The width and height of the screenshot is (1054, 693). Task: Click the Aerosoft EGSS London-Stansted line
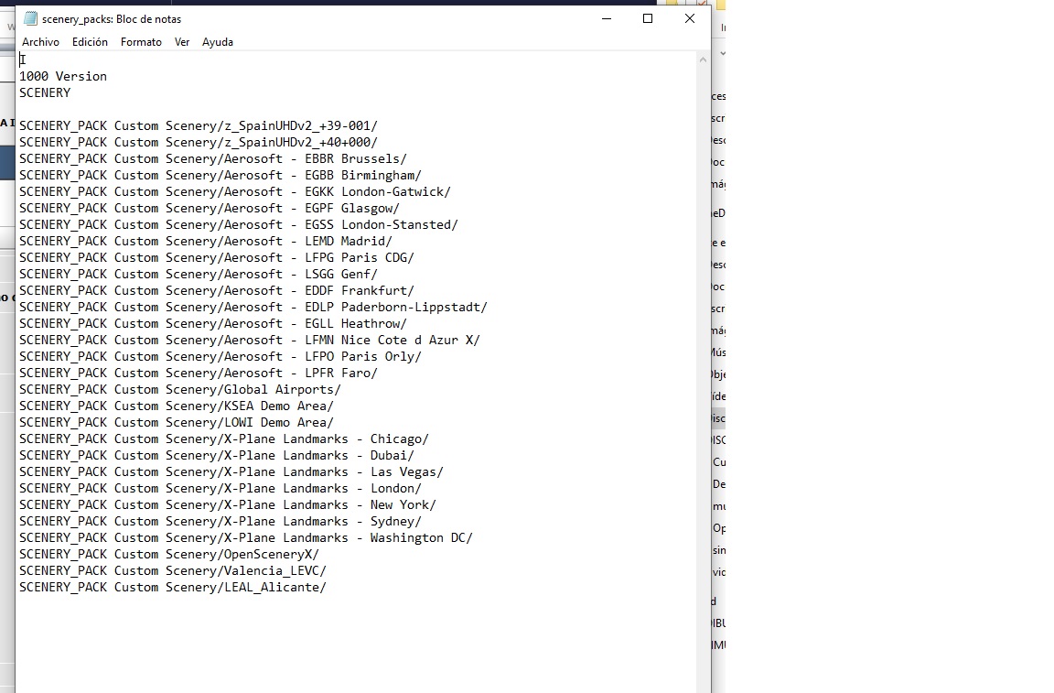pos(239,224)
